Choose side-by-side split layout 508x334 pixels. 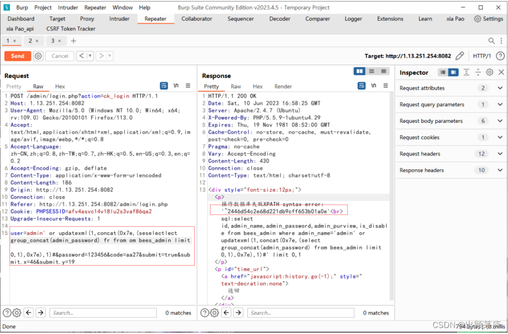click(360, 71)
